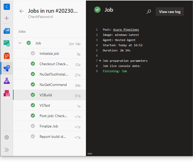Open the Azure Pipelines pool link
Screen dimensions: 193x162
coord(126,30)
